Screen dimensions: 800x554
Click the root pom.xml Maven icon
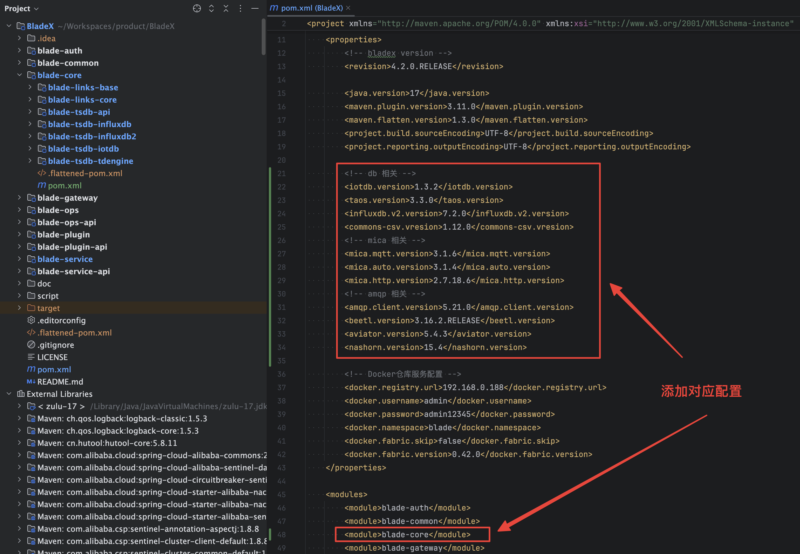click(x=31, y=369)
